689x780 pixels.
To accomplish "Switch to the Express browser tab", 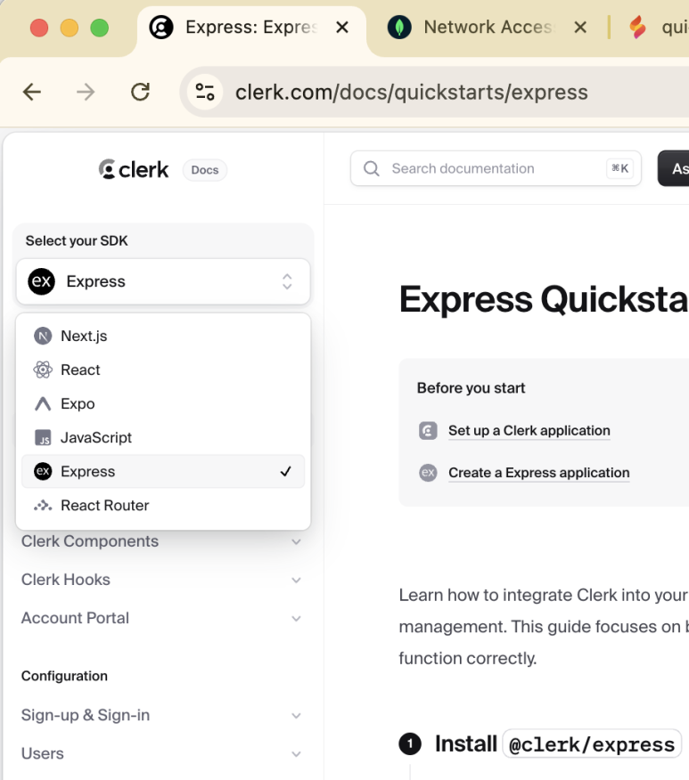I will pyautogui.click(x=251, y=28).
